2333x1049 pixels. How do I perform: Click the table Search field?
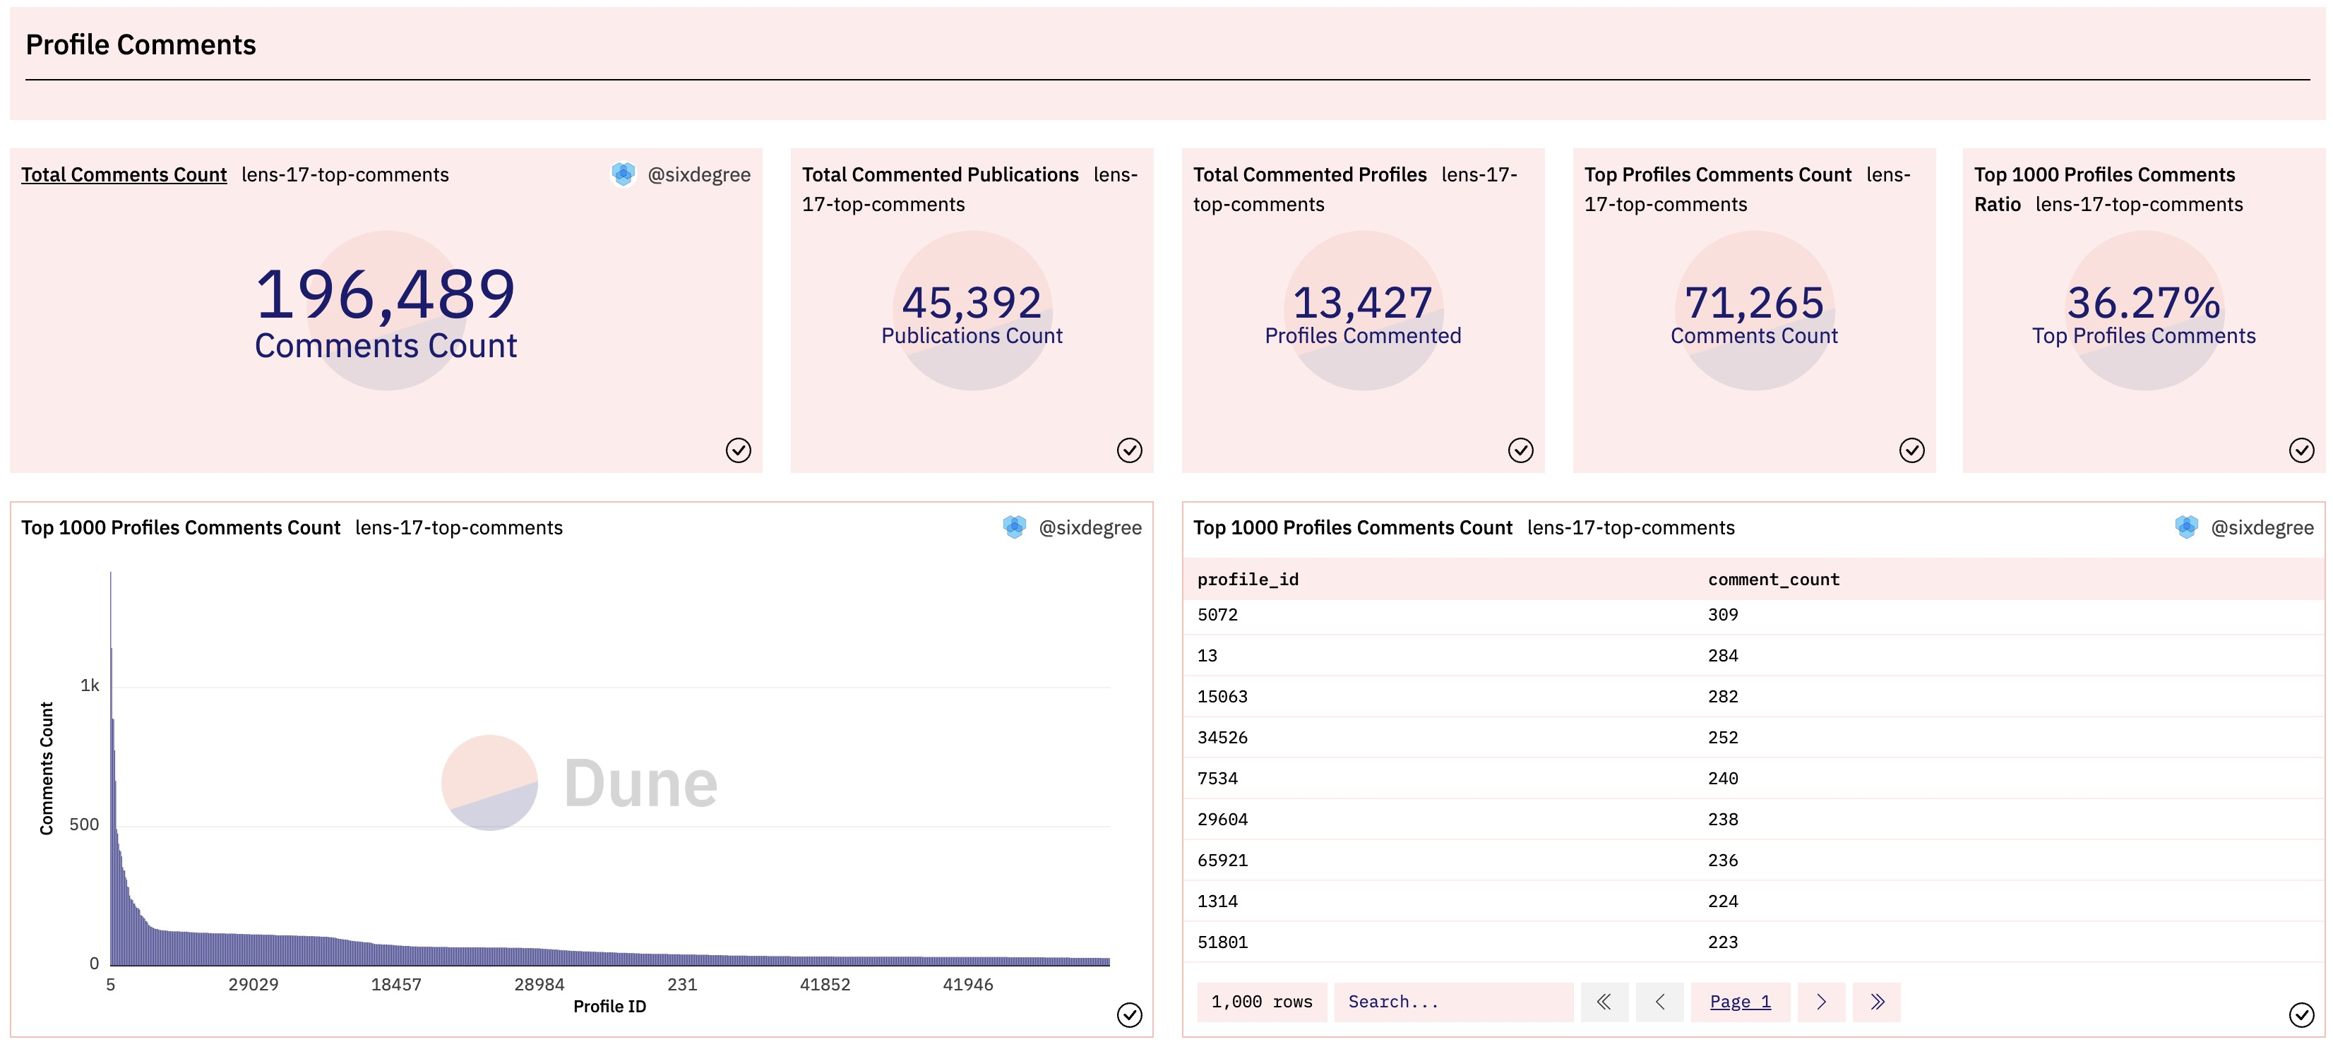click(1452, 1001)
